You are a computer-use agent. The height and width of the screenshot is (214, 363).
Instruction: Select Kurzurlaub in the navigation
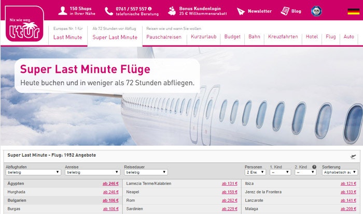click(x=203, y=37)
